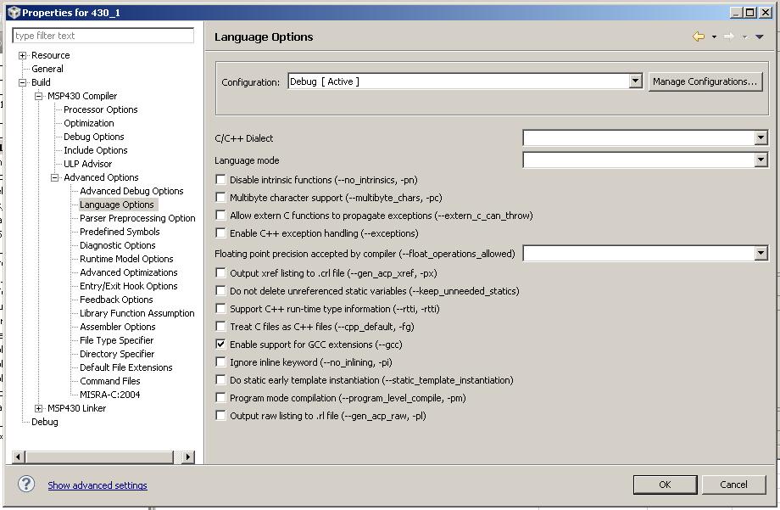Open Include Options tree item
The image size is (780, 510).
(96, 150)
